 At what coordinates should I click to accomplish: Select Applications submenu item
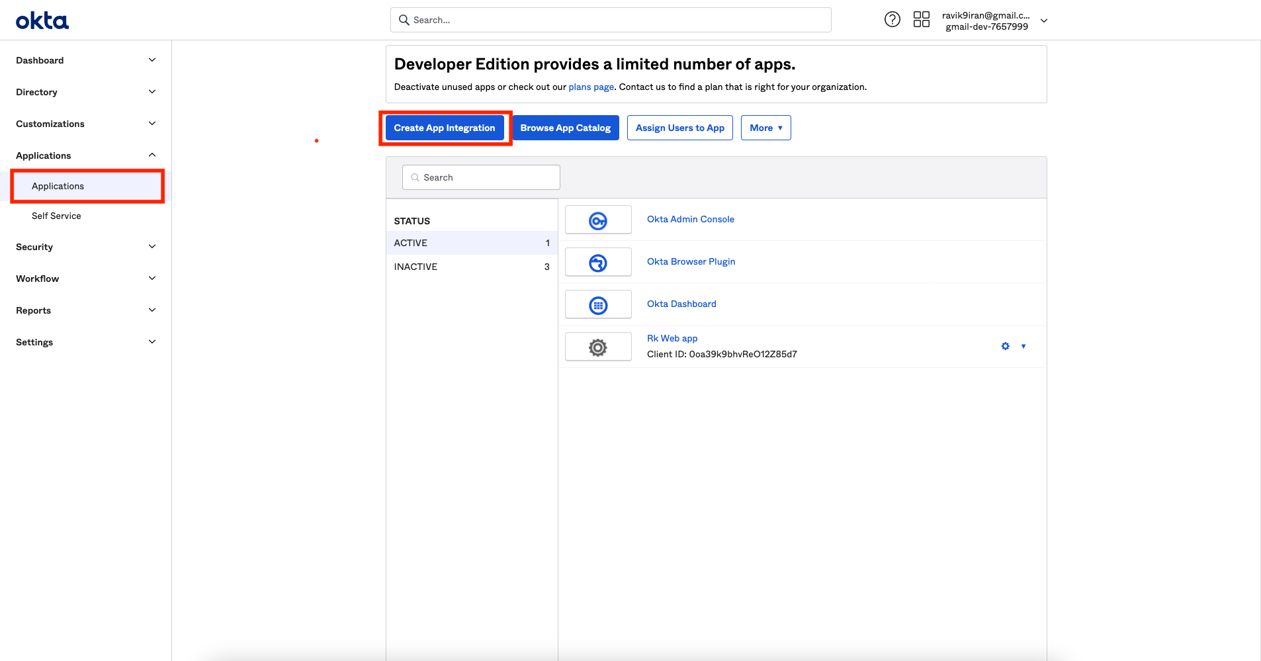(87, 186)
